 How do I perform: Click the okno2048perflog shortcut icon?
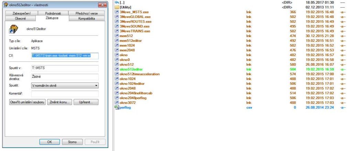[x=117, y=98]
